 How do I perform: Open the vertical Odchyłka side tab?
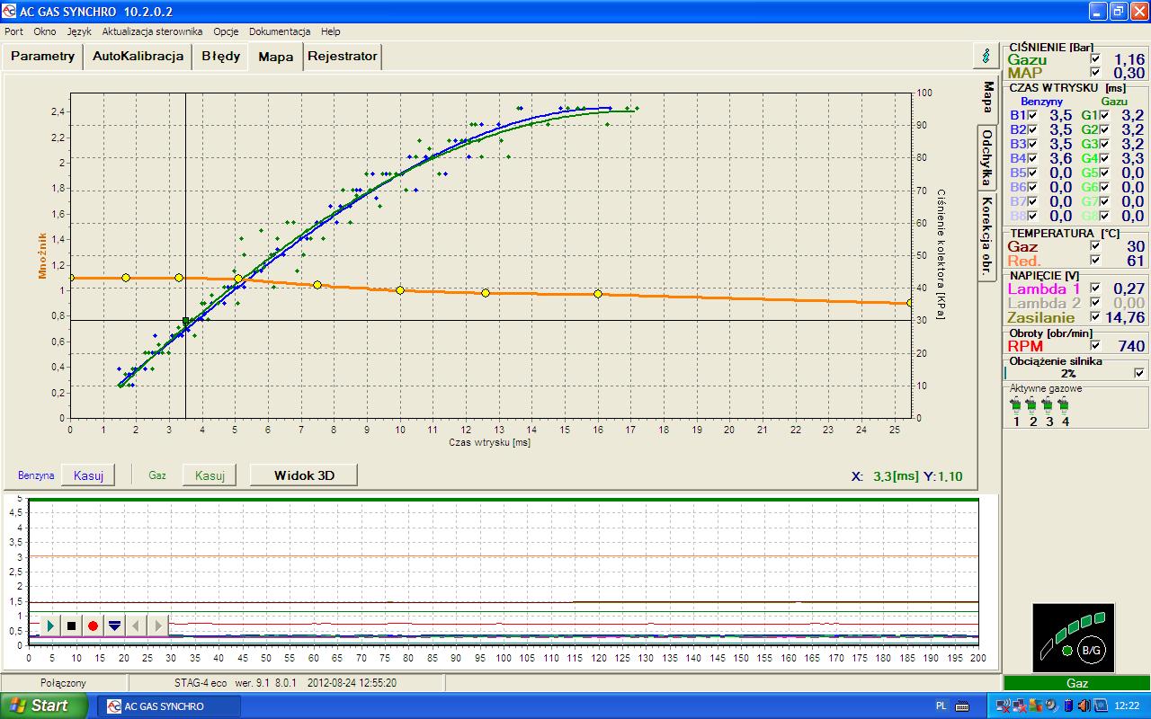pyautogui.click(x=987, y=157)
